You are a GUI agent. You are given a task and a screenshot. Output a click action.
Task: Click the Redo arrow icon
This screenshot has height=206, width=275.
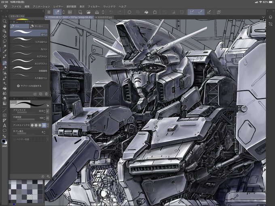(x=119, y=12)
